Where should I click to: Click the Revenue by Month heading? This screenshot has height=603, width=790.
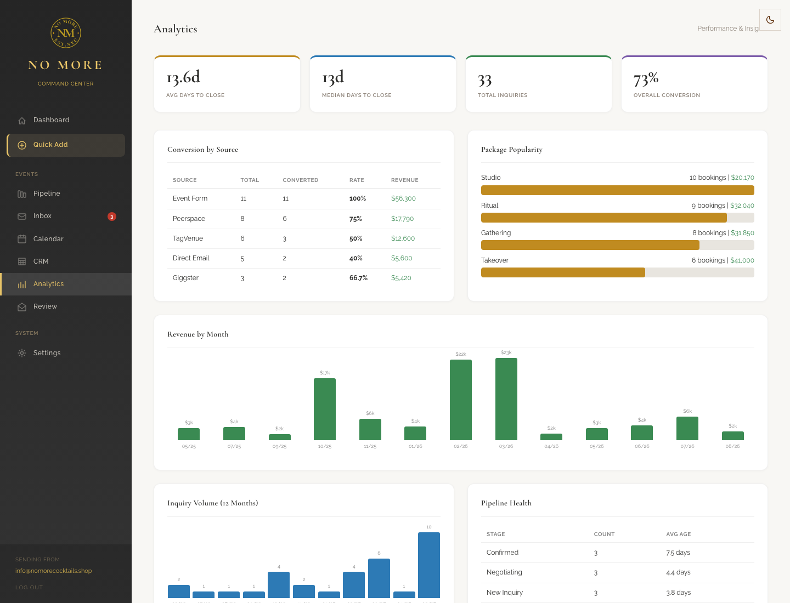coord(198,334)
